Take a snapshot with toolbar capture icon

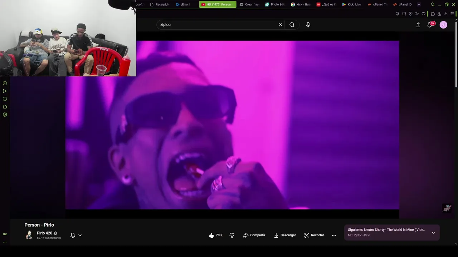click(x=404, y=14)
